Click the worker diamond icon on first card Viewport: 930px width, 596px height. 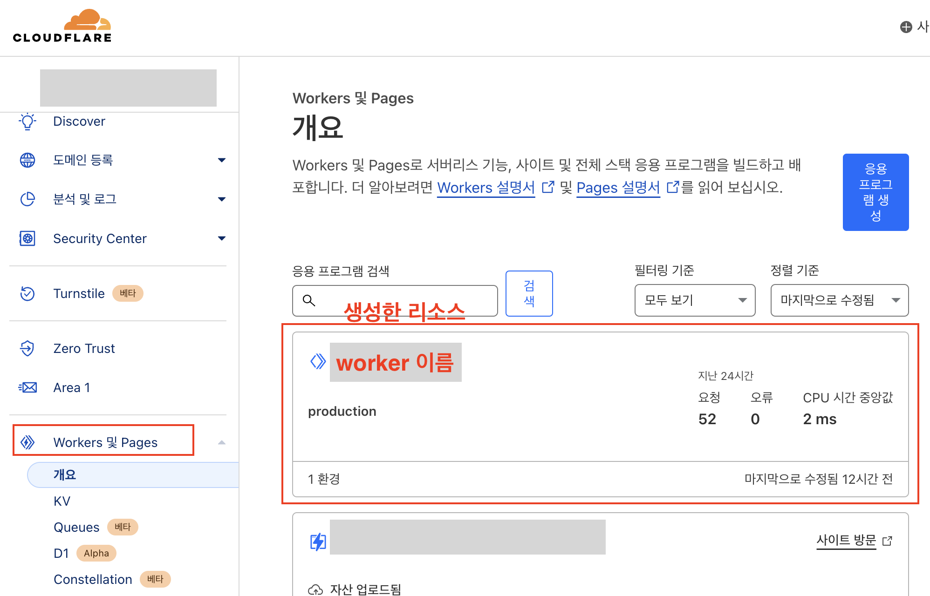click(x=318, y=361)
